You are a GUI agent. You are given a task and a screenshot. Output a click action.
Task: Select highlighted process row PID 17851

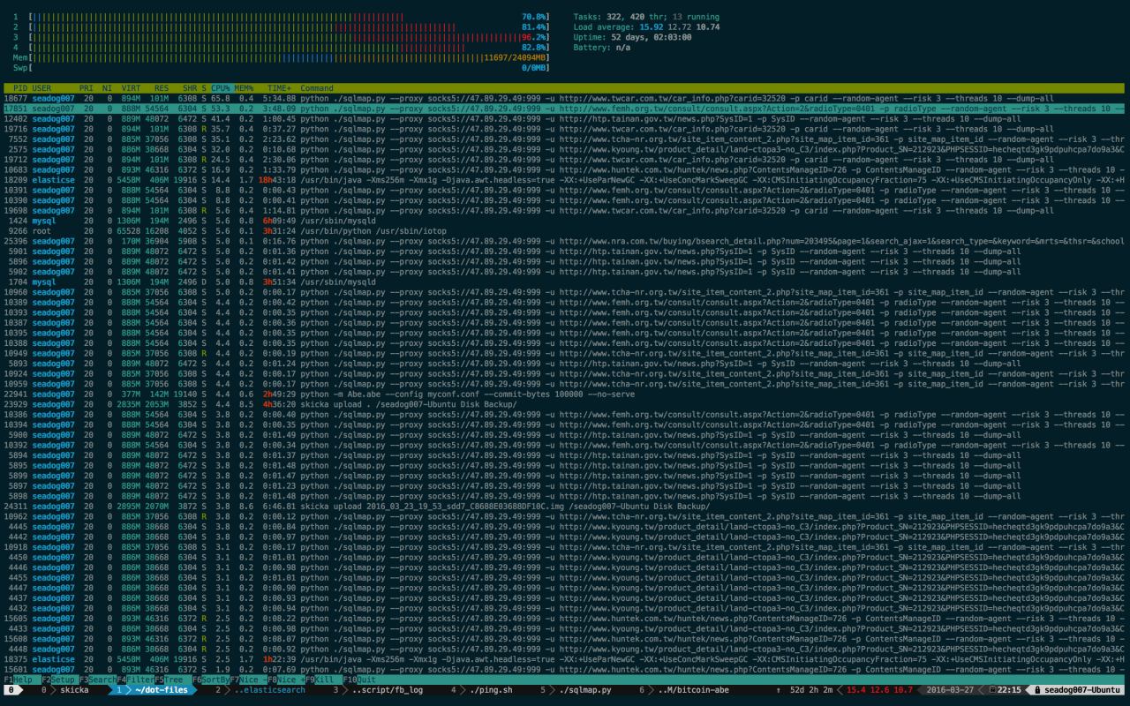[564, 109]
